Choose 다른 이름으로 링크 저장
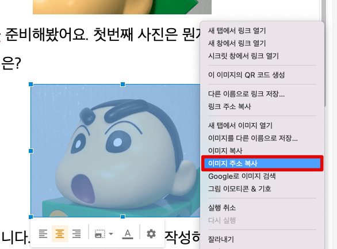 pos(246,94)
